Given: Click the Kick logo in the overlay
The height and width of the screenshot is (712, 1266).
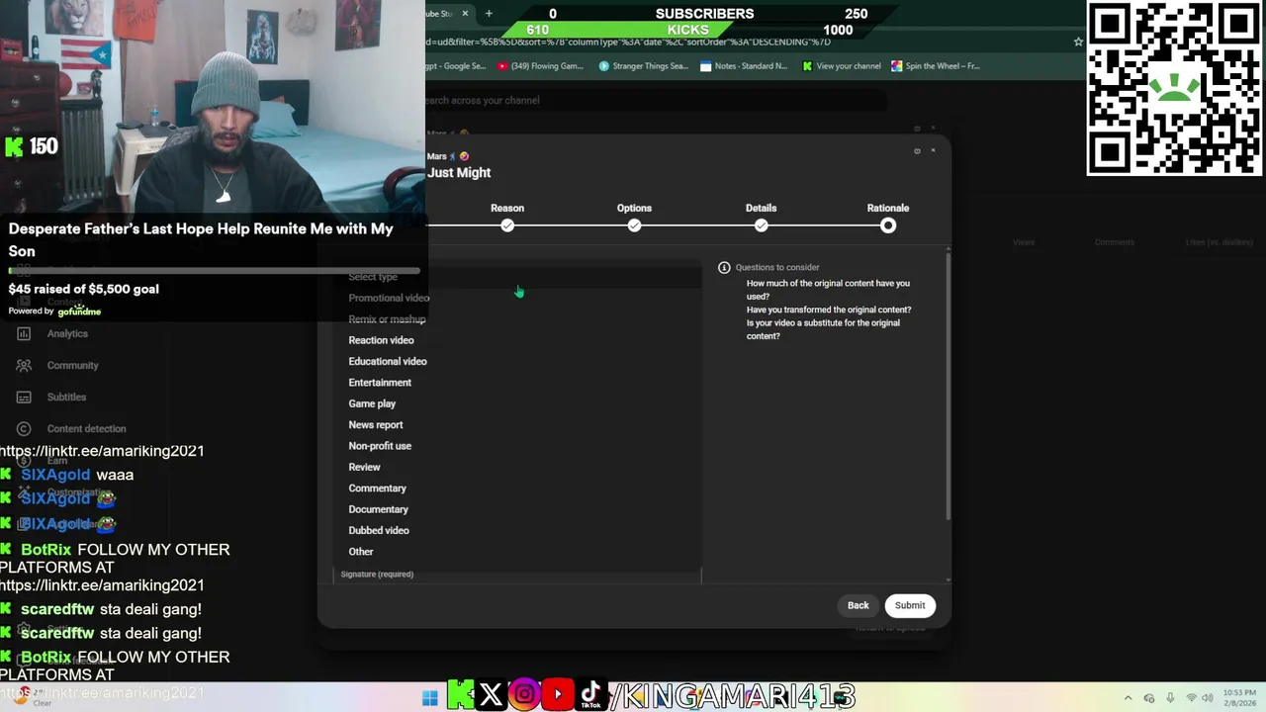Looking at the screenshot, I should (x=460, y=695).
